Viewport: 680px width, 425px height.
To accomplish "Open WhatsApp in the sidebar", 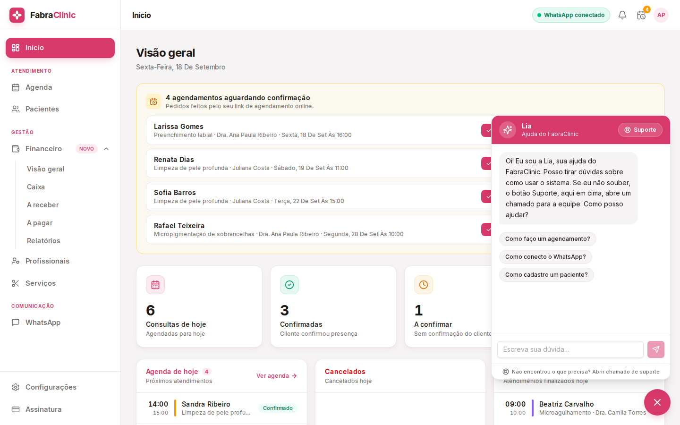I will coord(60,323).
